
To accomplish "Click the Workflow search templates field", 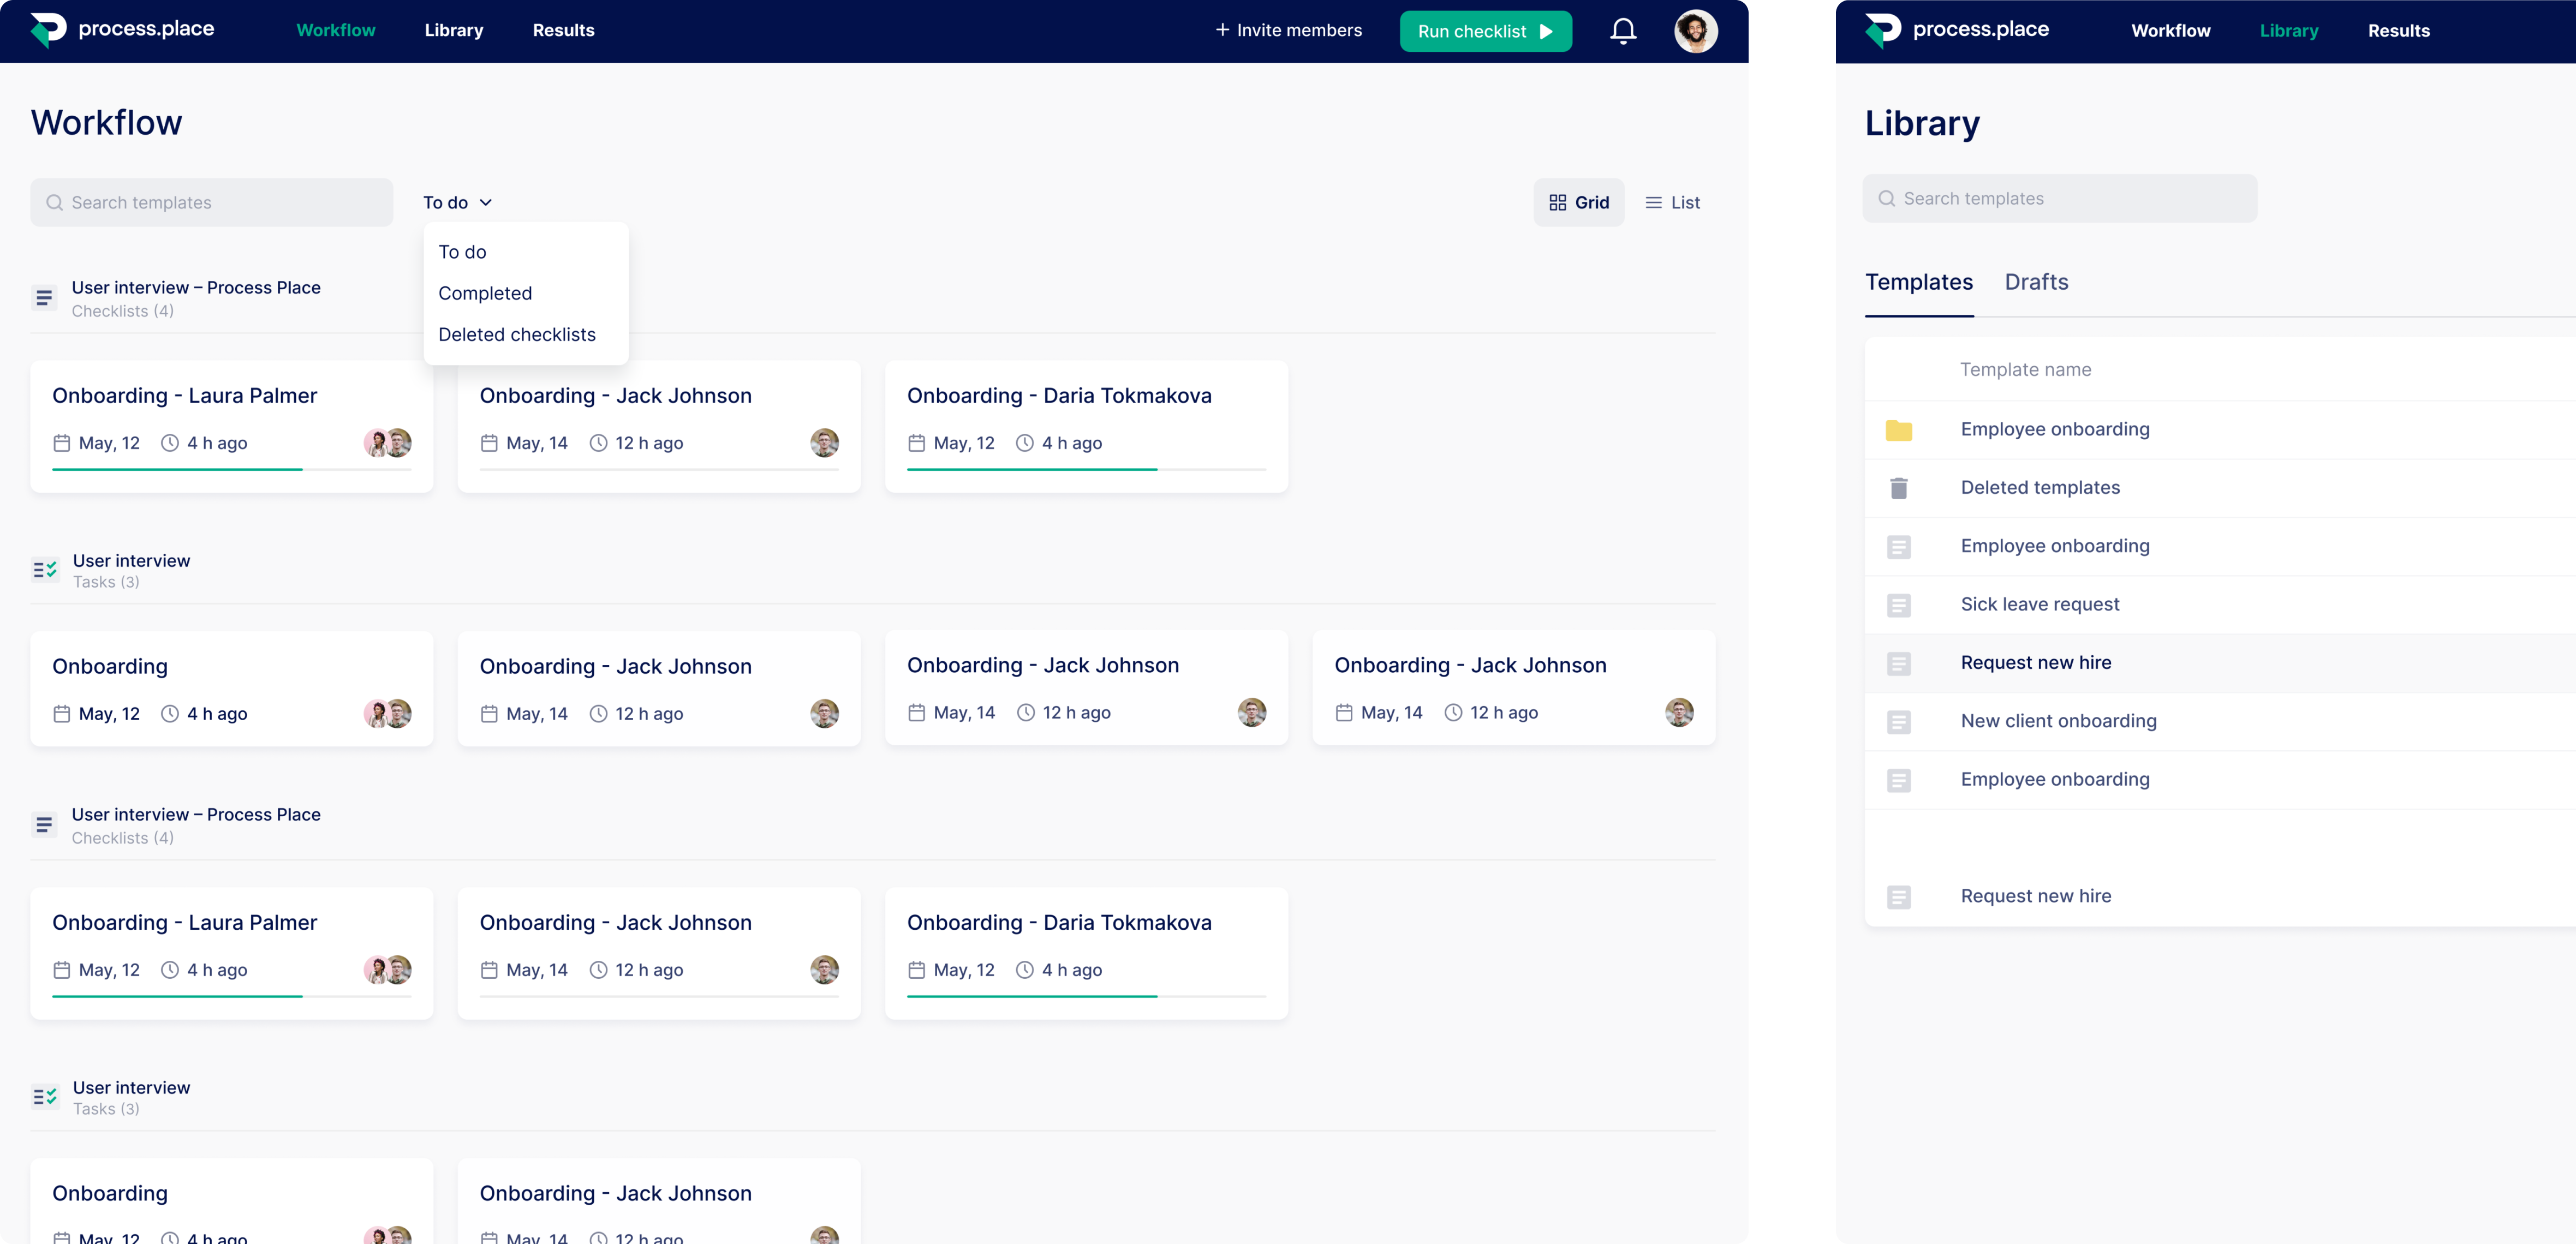I will point(212,203).
